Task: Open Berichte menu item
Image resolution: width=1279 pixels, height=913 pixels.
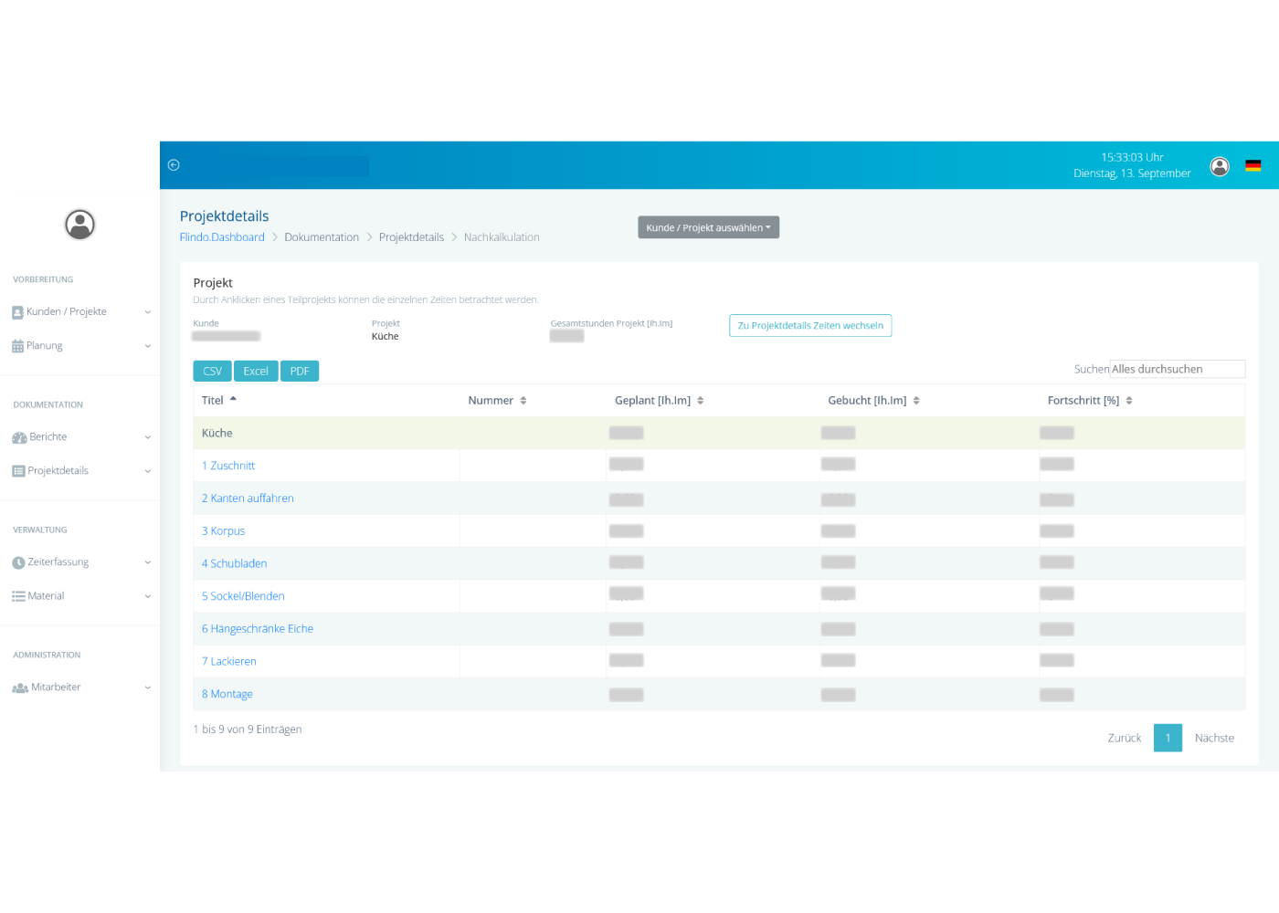Action: [x=48, y=437]
